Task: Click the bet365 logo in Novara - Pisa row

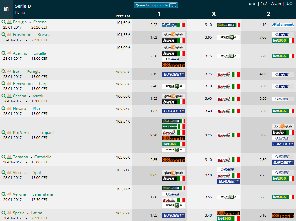Action: [x=283, y=111]
